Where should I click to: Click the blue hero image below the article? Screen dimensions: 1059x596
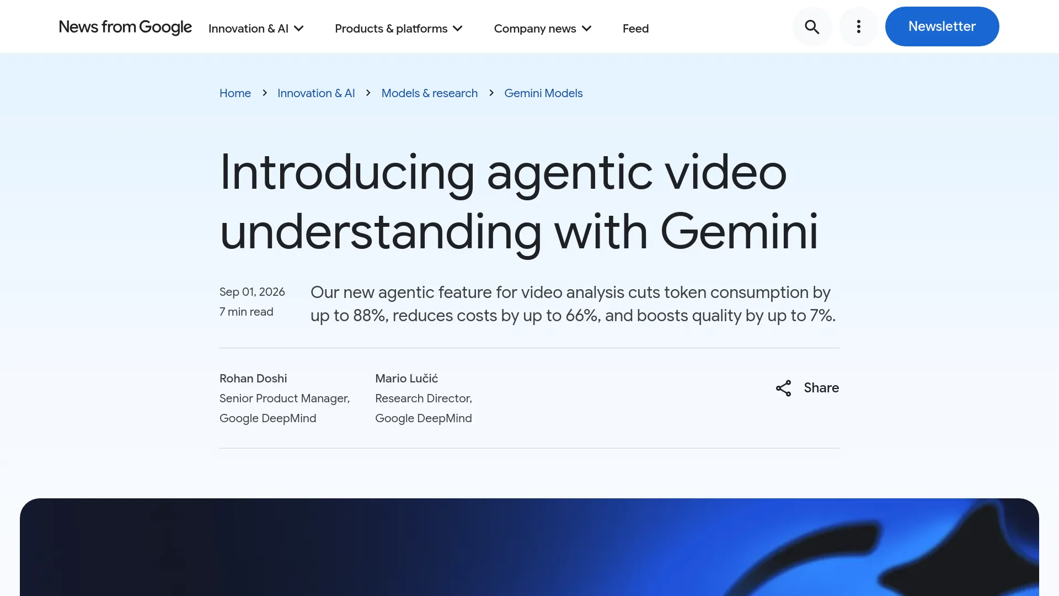(529, 547)
